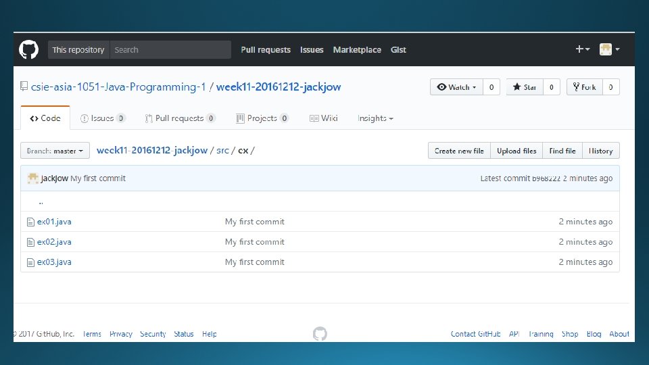Open the Status footer link
This screenshot has width=649, height=365.
point(184,334)
